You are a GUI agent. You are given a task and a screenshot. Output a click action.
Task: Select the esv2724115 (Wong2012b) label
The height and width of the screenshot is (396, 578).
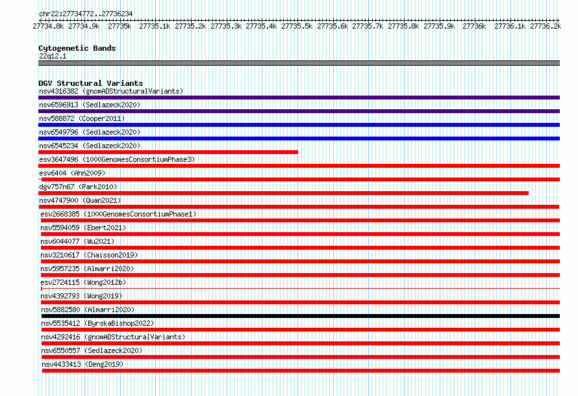coord(83,282)
